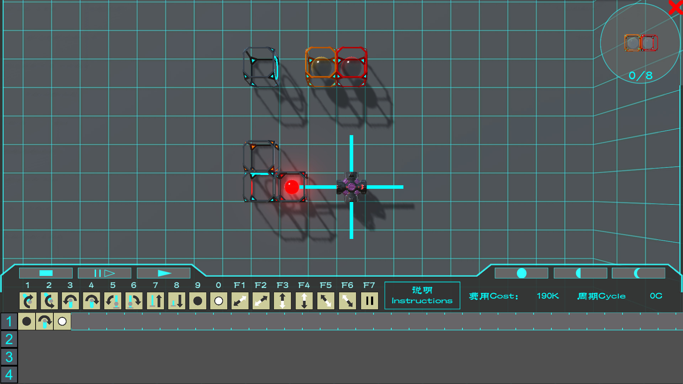Viewport: 683px width, 384px height.
Task: Select instruction 1 (rotate arm clockwise)
Action: coord(28,301)
